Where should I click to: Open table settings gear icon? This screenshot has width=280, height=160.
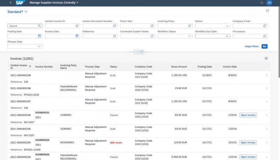266,58
